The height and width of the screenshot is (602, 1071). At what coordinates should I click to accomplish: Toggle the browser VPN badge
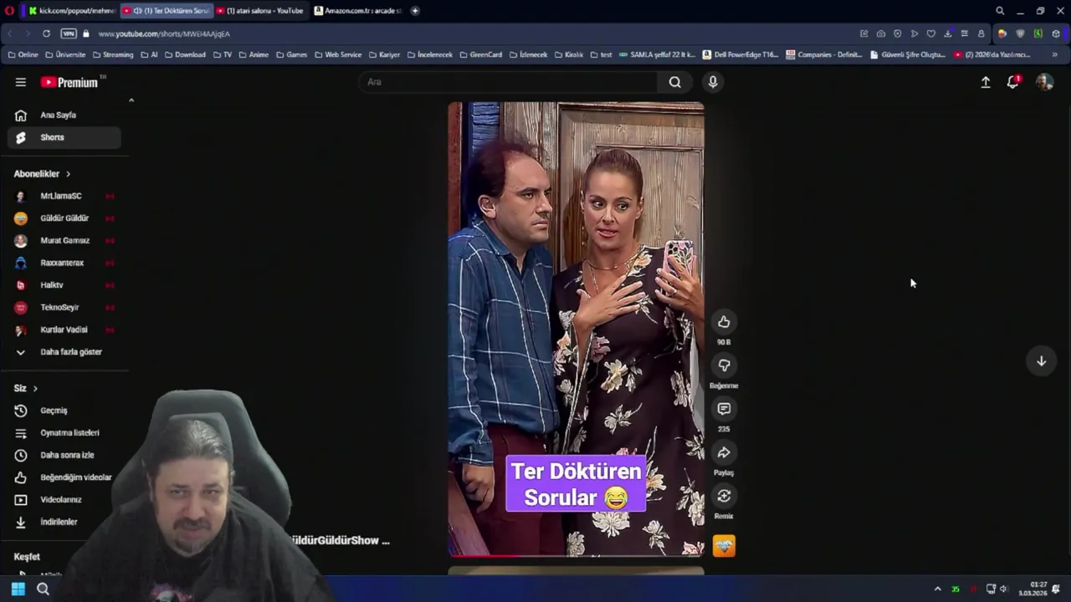pyautogui.click(x=69, y=33)
